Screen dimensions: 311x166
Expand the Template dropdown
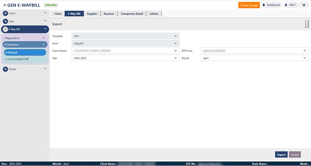(x=125, y=36)
